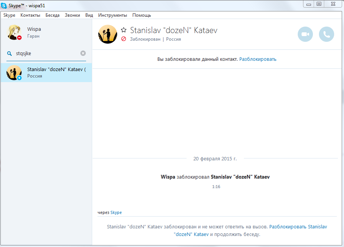Open the Инструменты menu
Image resolution: width=344 pixels, height=247 pixels.
click(113, 15)
